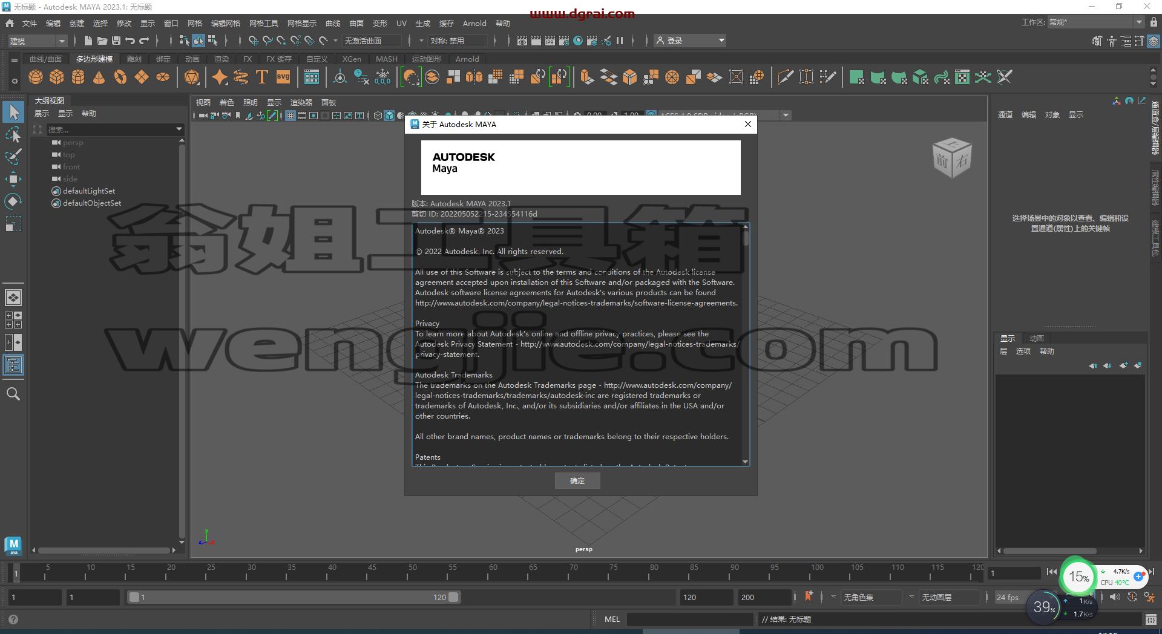Click the MEL script language label
Viewport: 1162px width, 634px height.
(612, 619)
